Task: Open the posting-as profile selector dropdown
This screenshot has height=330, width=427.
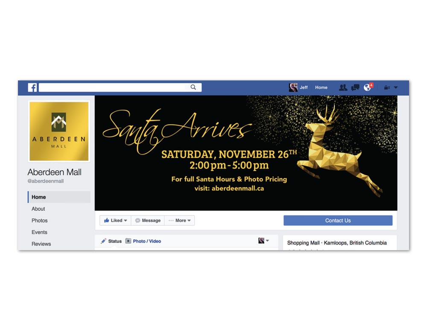Action: 263,241
